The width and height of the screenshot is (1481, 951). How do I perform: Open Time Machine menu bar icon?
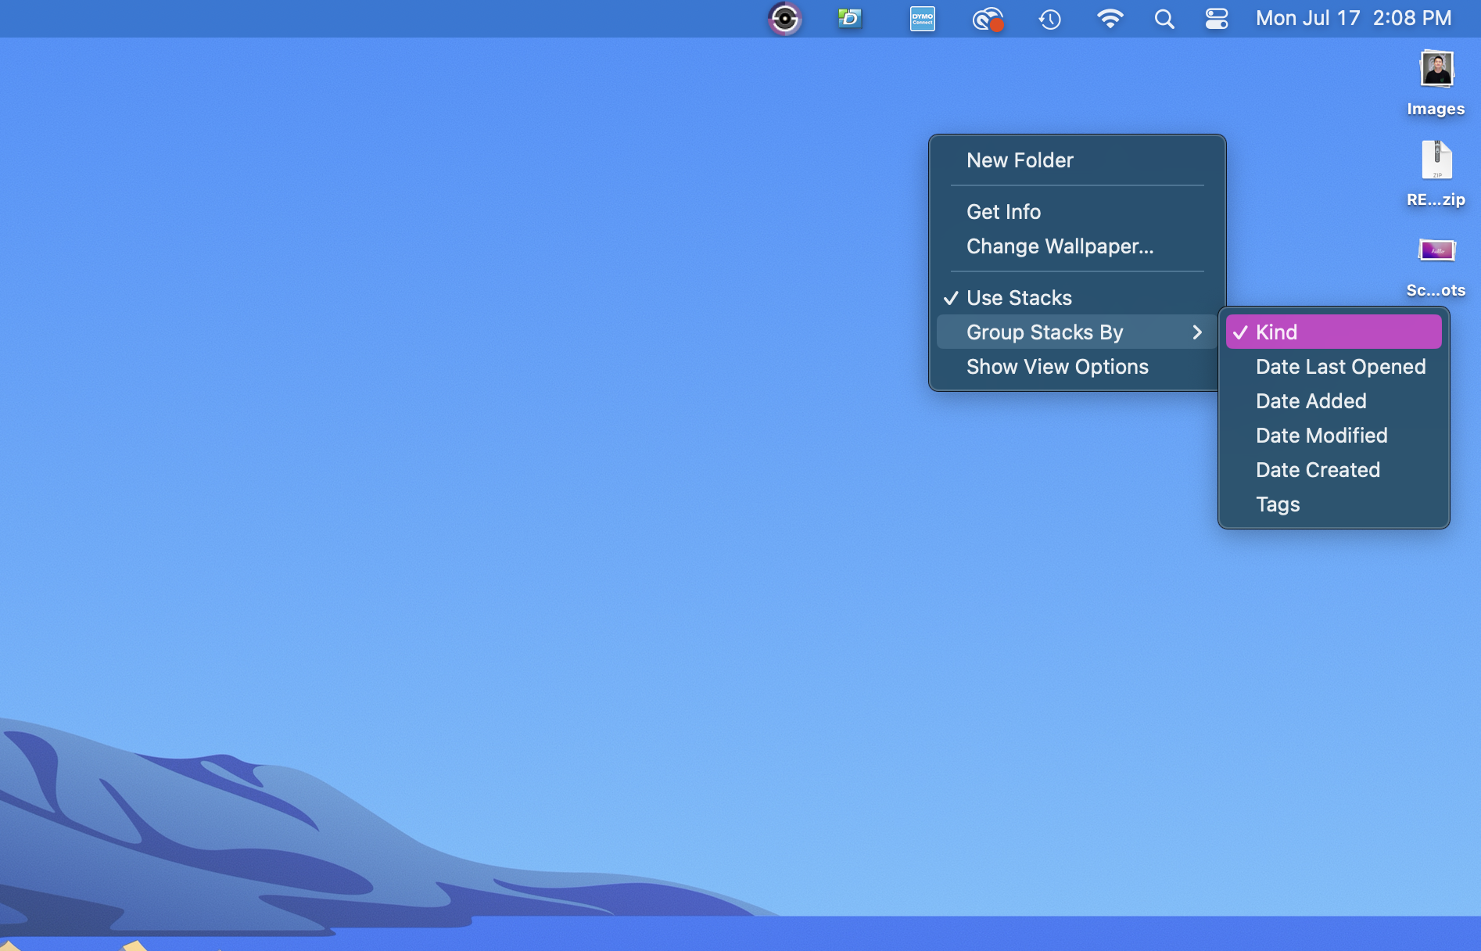[x=1050, y=19]
